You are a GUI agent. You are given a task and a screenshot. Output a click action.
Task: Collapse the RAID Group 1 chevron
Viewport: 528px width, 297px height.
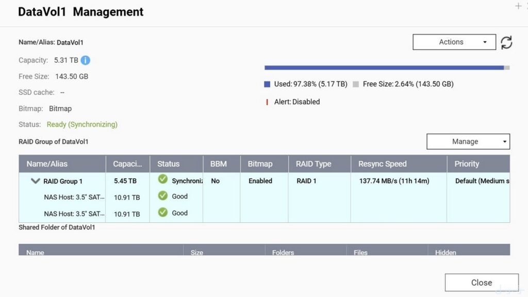tap(35, 181)
